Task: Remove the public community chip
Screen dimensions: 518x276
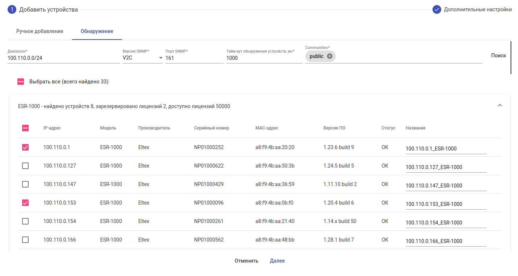Action: click(x=329, y=56)
